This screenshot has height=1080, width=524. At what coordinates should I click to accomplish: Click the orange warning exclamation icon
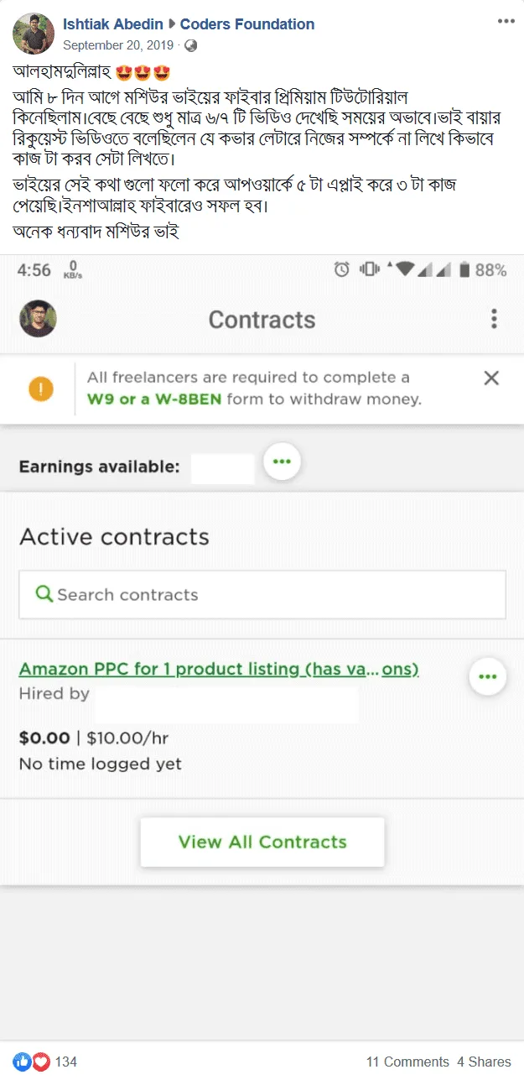[x=40, y=389]
